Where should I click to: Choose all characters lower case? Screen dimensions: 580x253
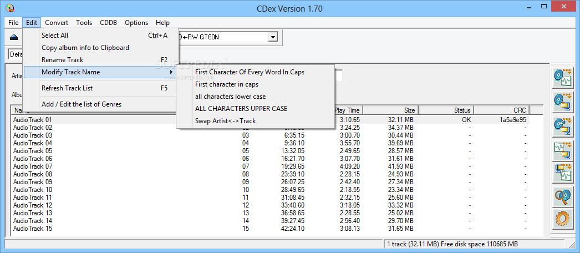[x=256, y=97]
